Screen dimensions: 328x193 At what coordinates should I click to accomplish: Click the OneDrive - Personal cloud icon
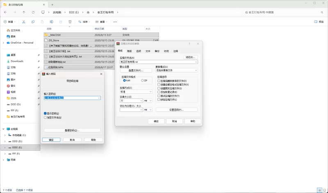tap(8, 43)
